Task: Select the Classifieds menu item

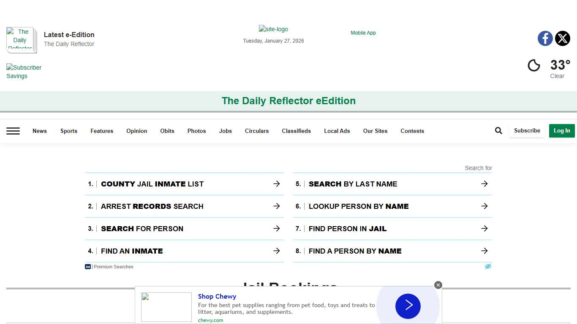Action: pyautogui.click(x=296, y=131)
